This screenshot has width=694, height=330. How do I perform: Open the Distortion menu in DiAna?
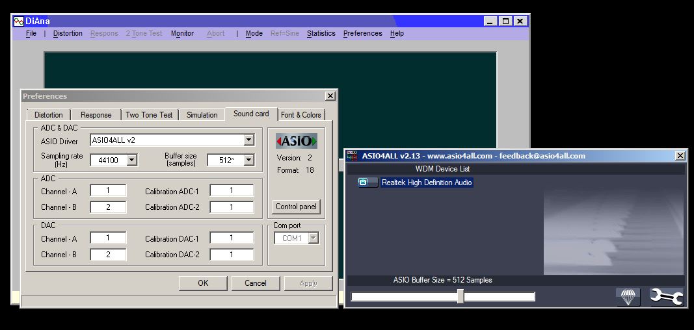tap(68, 34)
